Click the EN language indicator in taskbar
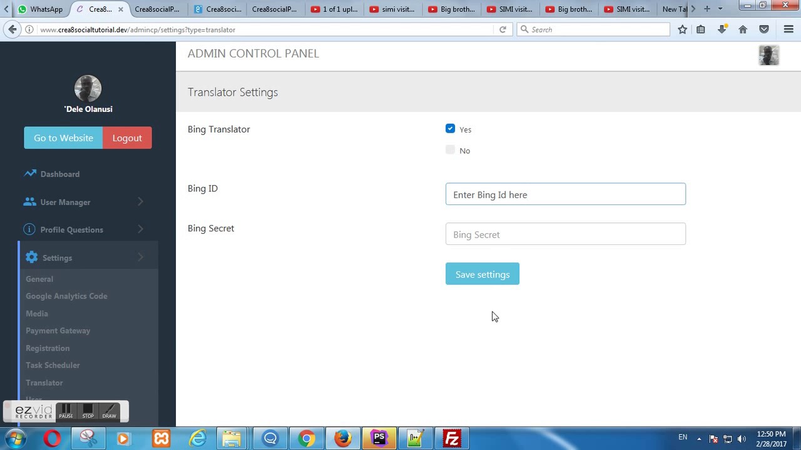The height and width of the screenshot is (450, 801). (x=683, y=437)
